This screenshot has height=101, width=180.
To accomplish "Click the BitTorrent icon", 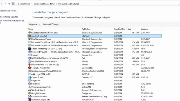I will pos(30,84).
